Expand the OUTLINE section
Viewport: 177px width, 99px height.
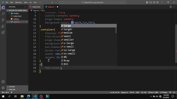[x=17, y=87]
